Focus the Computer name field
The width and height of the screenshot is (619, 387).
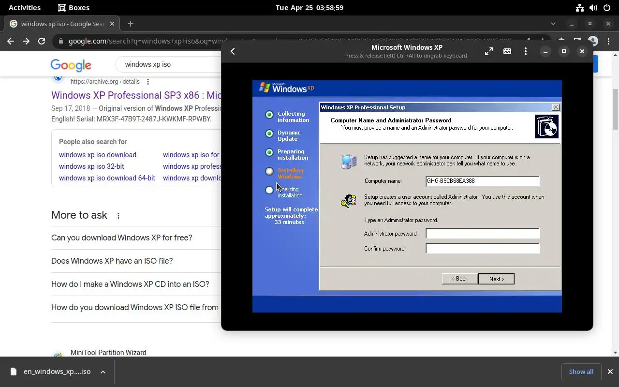click(x=482, y=181)
